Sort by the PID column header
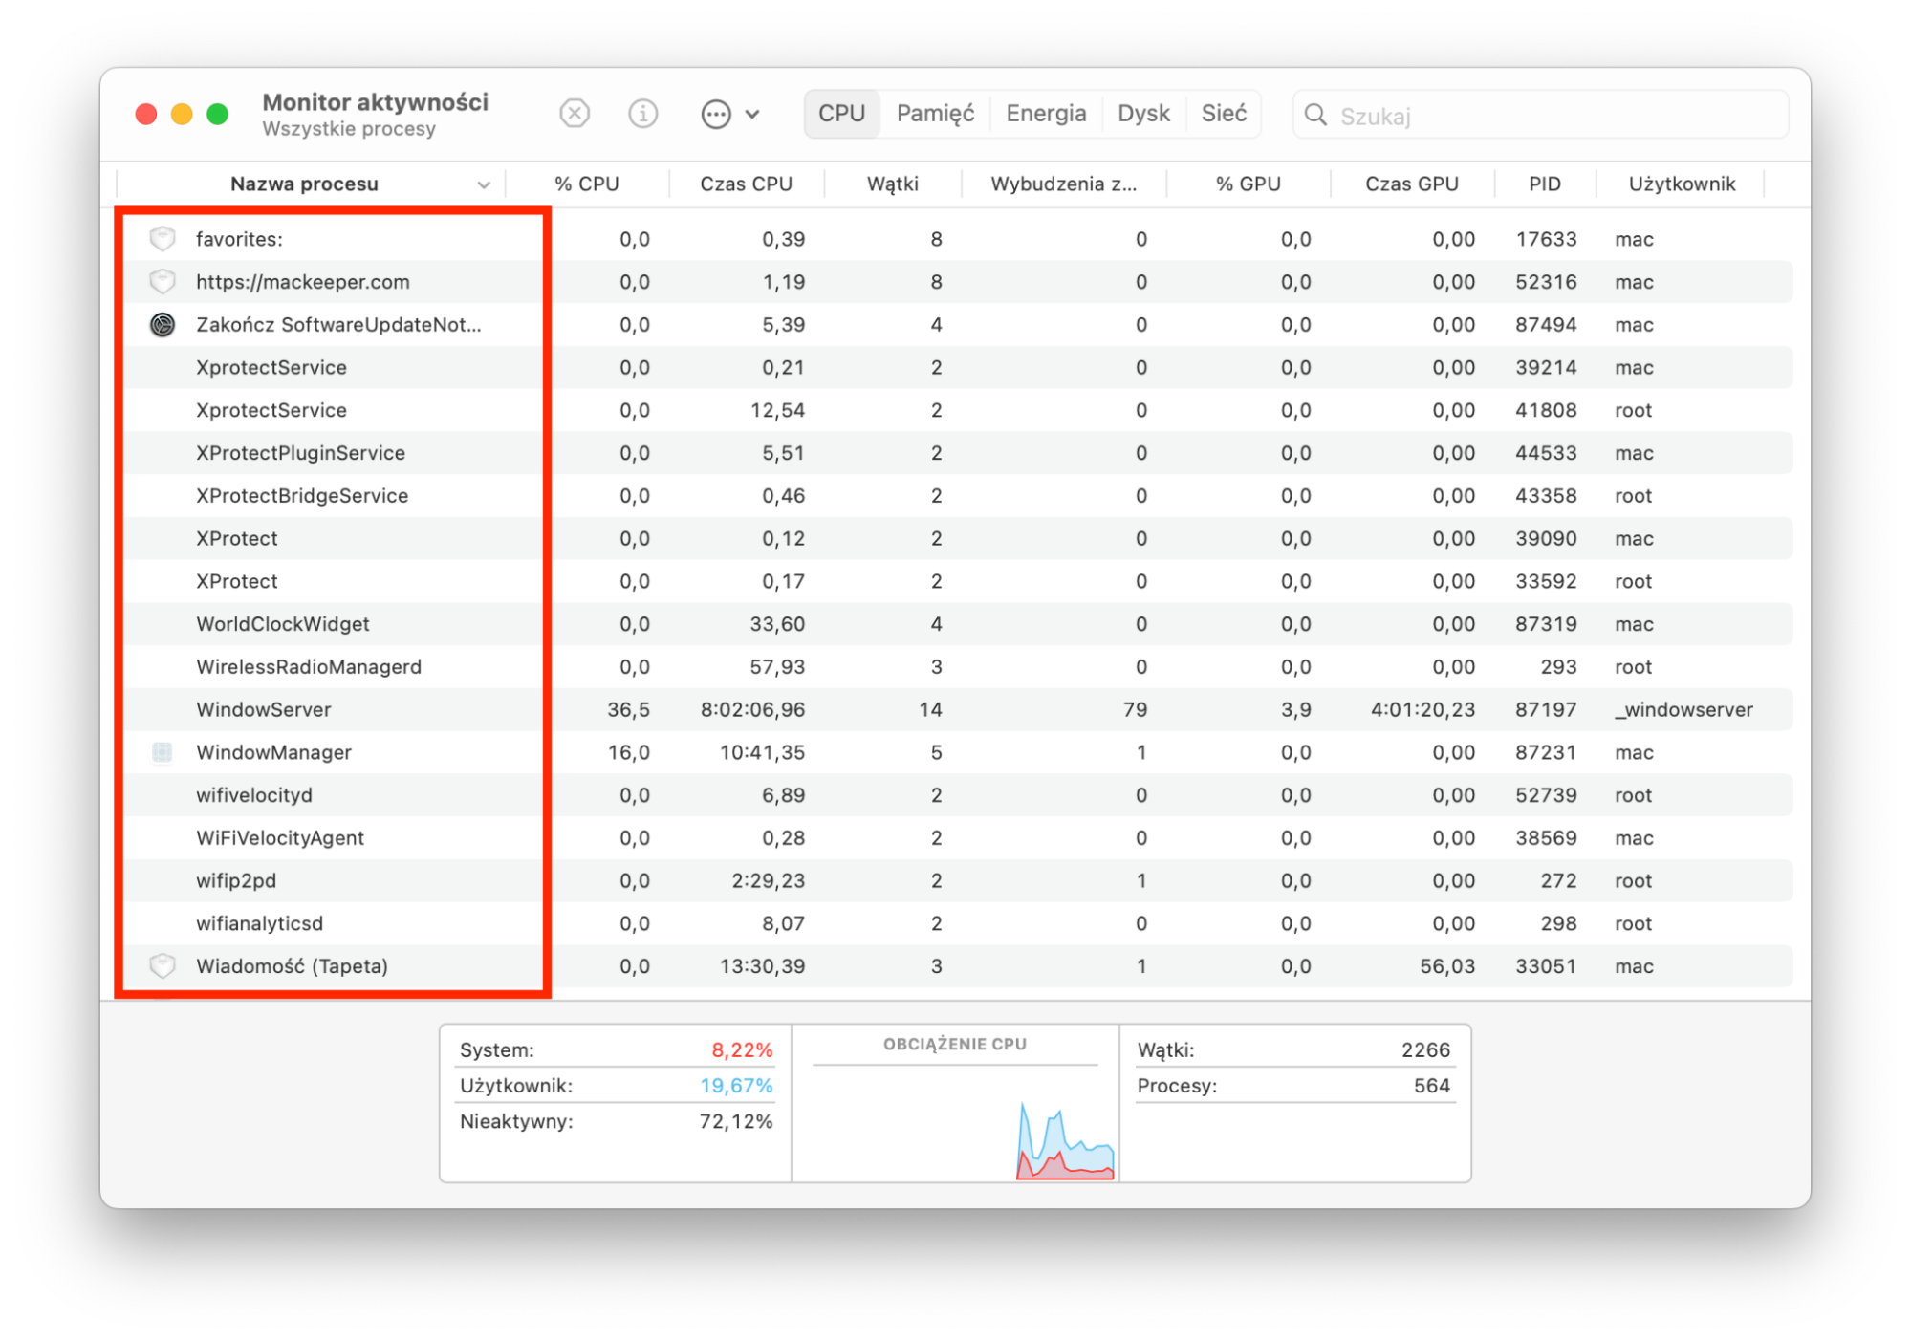This screenshot has height=1341, width=1911. pos(1544,184)
